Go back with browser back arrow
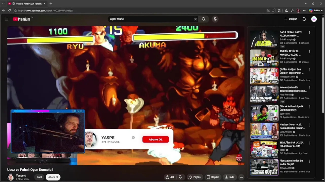Viewport: 325px width, 182px height. (x=3, y=11)
